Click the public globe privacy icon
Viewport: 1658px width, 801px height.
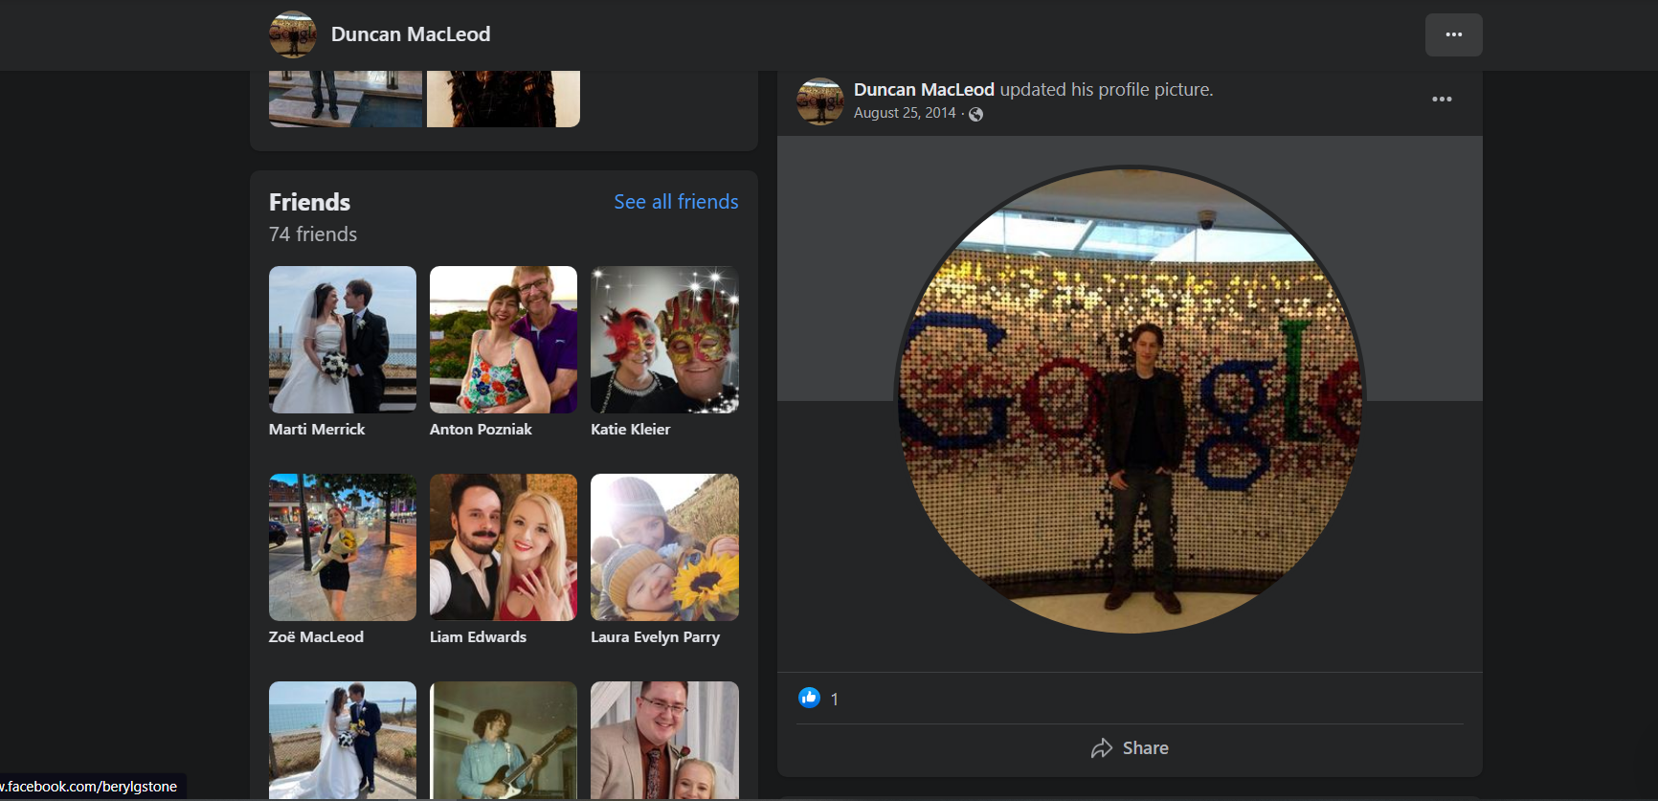pyautogui.click(x=975, y=114)
